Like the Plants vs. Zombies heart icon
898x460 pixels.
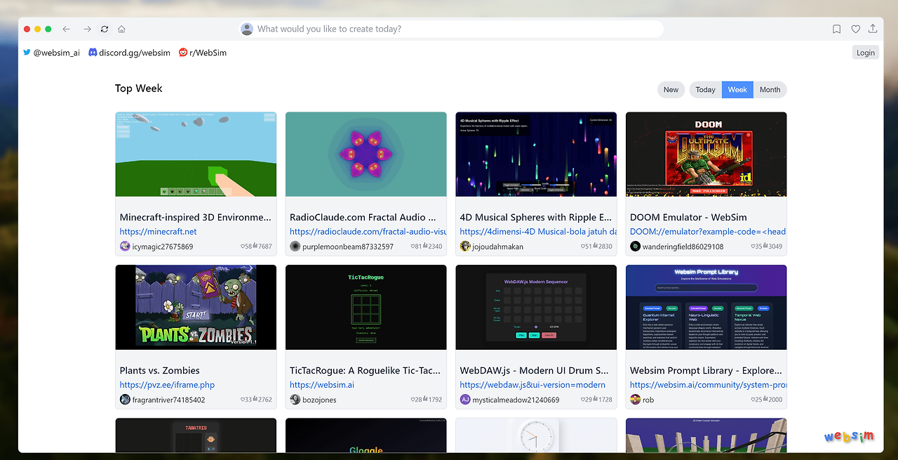243,400
